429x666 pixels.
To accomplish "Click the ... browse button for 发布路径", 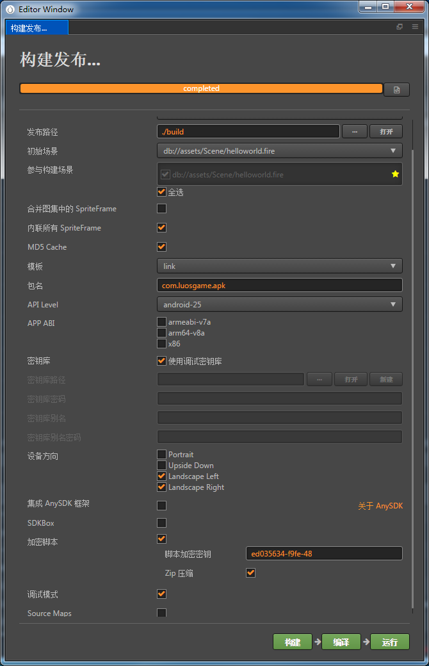I will coord(355,131).
